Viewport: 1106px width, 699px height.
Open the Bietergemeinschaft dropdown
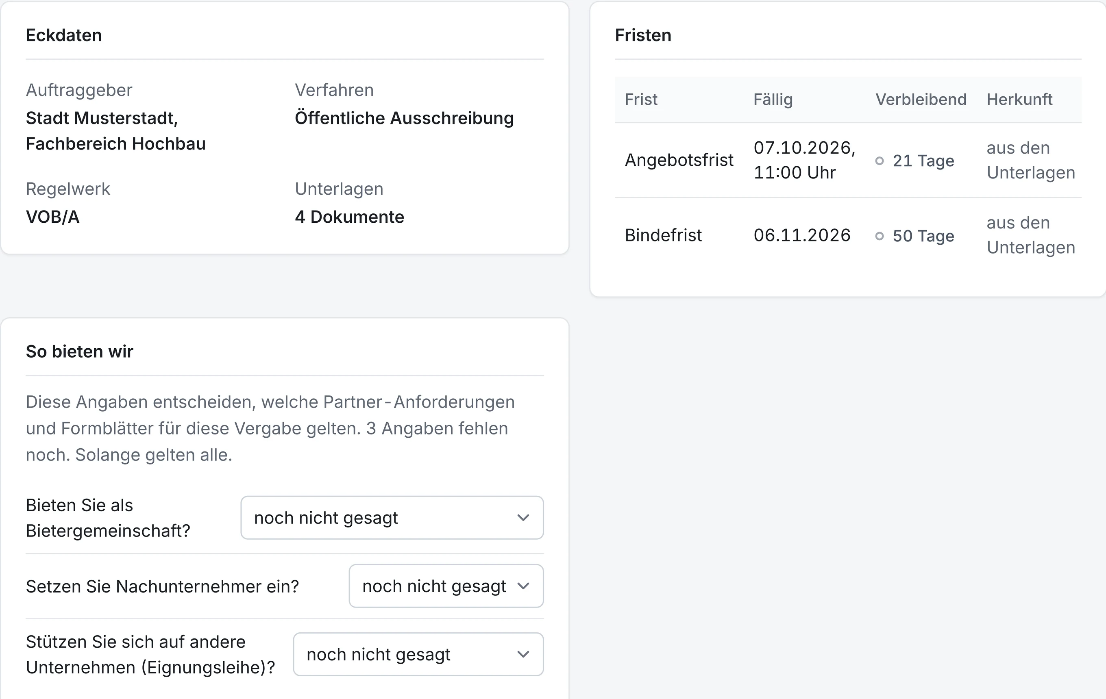coord(392,518)
